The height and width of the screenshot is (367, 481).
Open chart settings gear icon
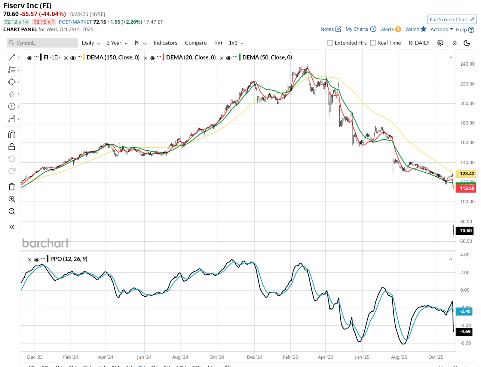click(x=440, y=43)
